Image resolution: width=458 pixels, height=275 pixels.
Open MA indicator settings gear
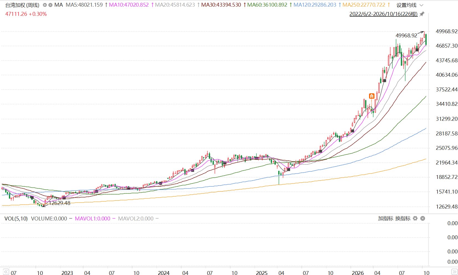(45, 5)
